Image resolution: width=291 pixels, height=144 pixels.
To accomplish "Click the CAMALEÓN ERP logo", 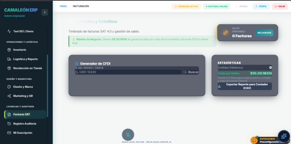I will (x=21, y=10).
